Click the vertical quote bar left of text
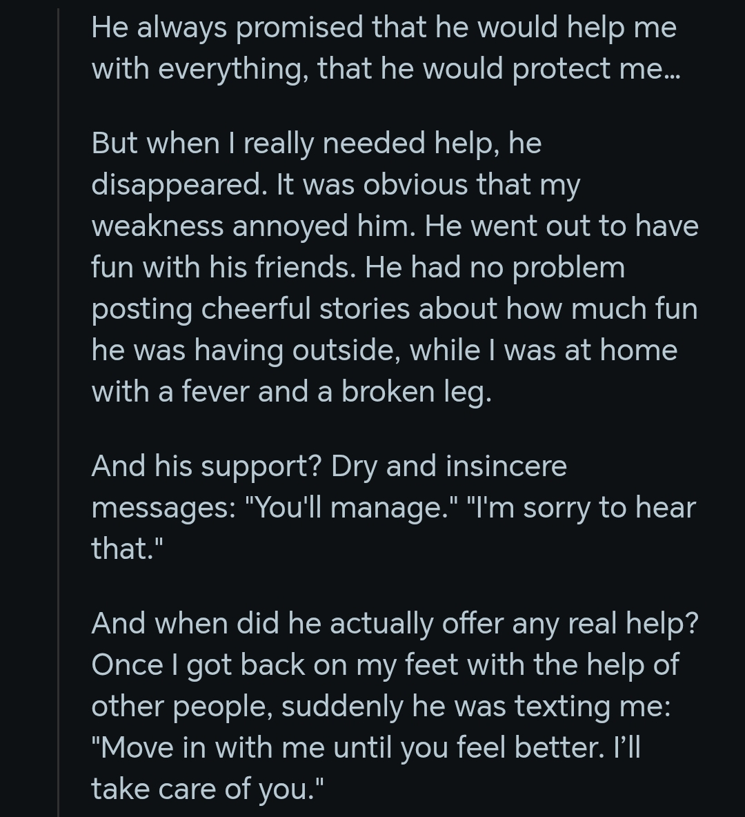Viewport: 745px width, 817px height. pyautogui.click(x=59, y=412)
